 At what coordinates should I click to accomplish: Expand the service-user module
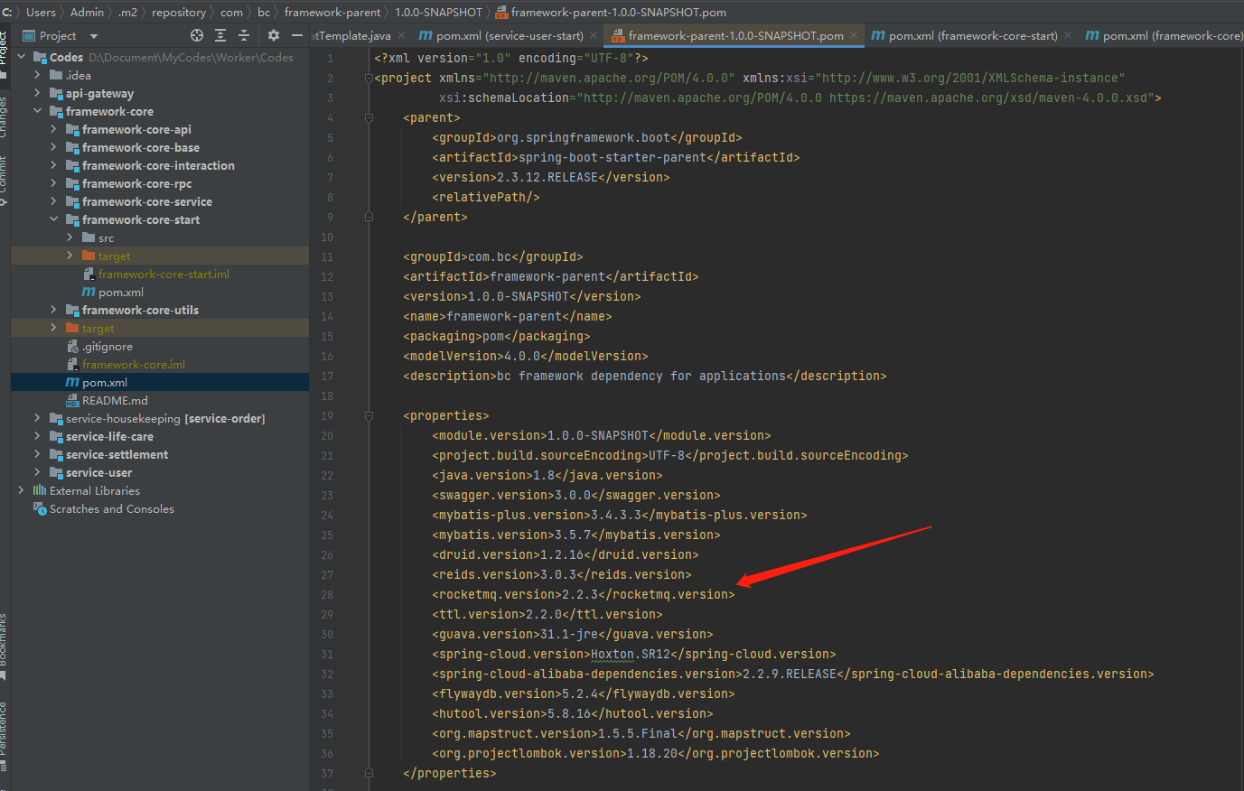[37, 472]
